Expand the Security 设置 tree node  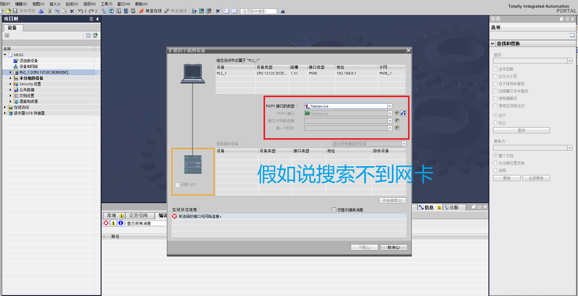[x=10, y=84]
